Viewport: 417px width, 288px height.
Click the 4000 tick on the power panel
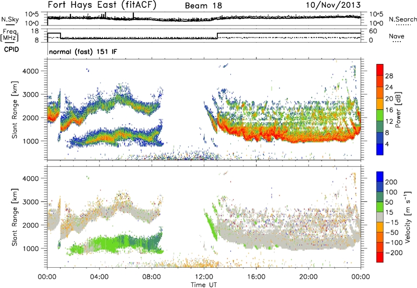pos(30,71)
